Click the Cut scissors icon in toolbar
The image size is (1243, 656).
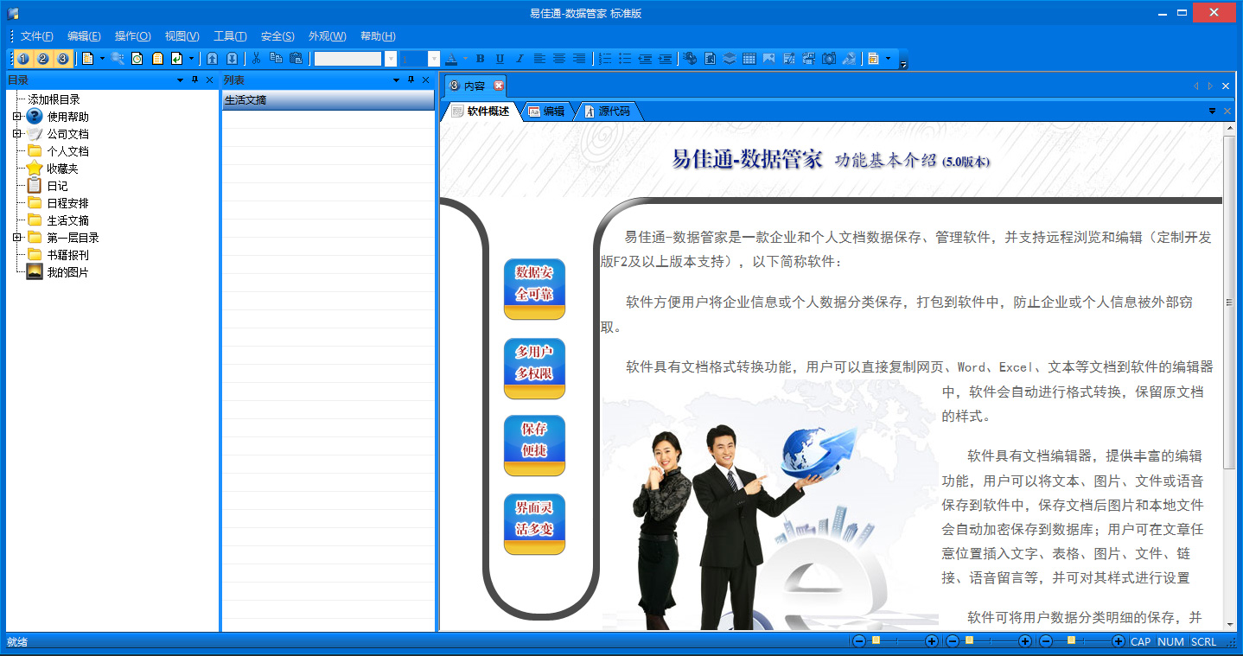(256, 59)
